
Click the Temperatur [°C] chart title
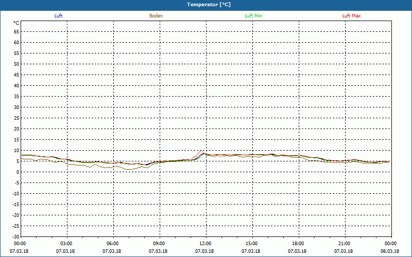pyautogui.click(x=209, y=5)
